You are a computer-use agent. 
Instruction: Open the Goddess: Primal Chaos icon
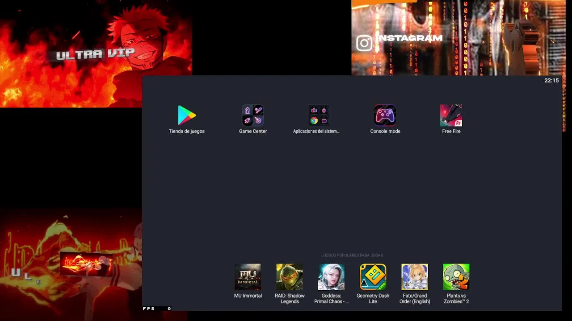click(x=331, y=277)
